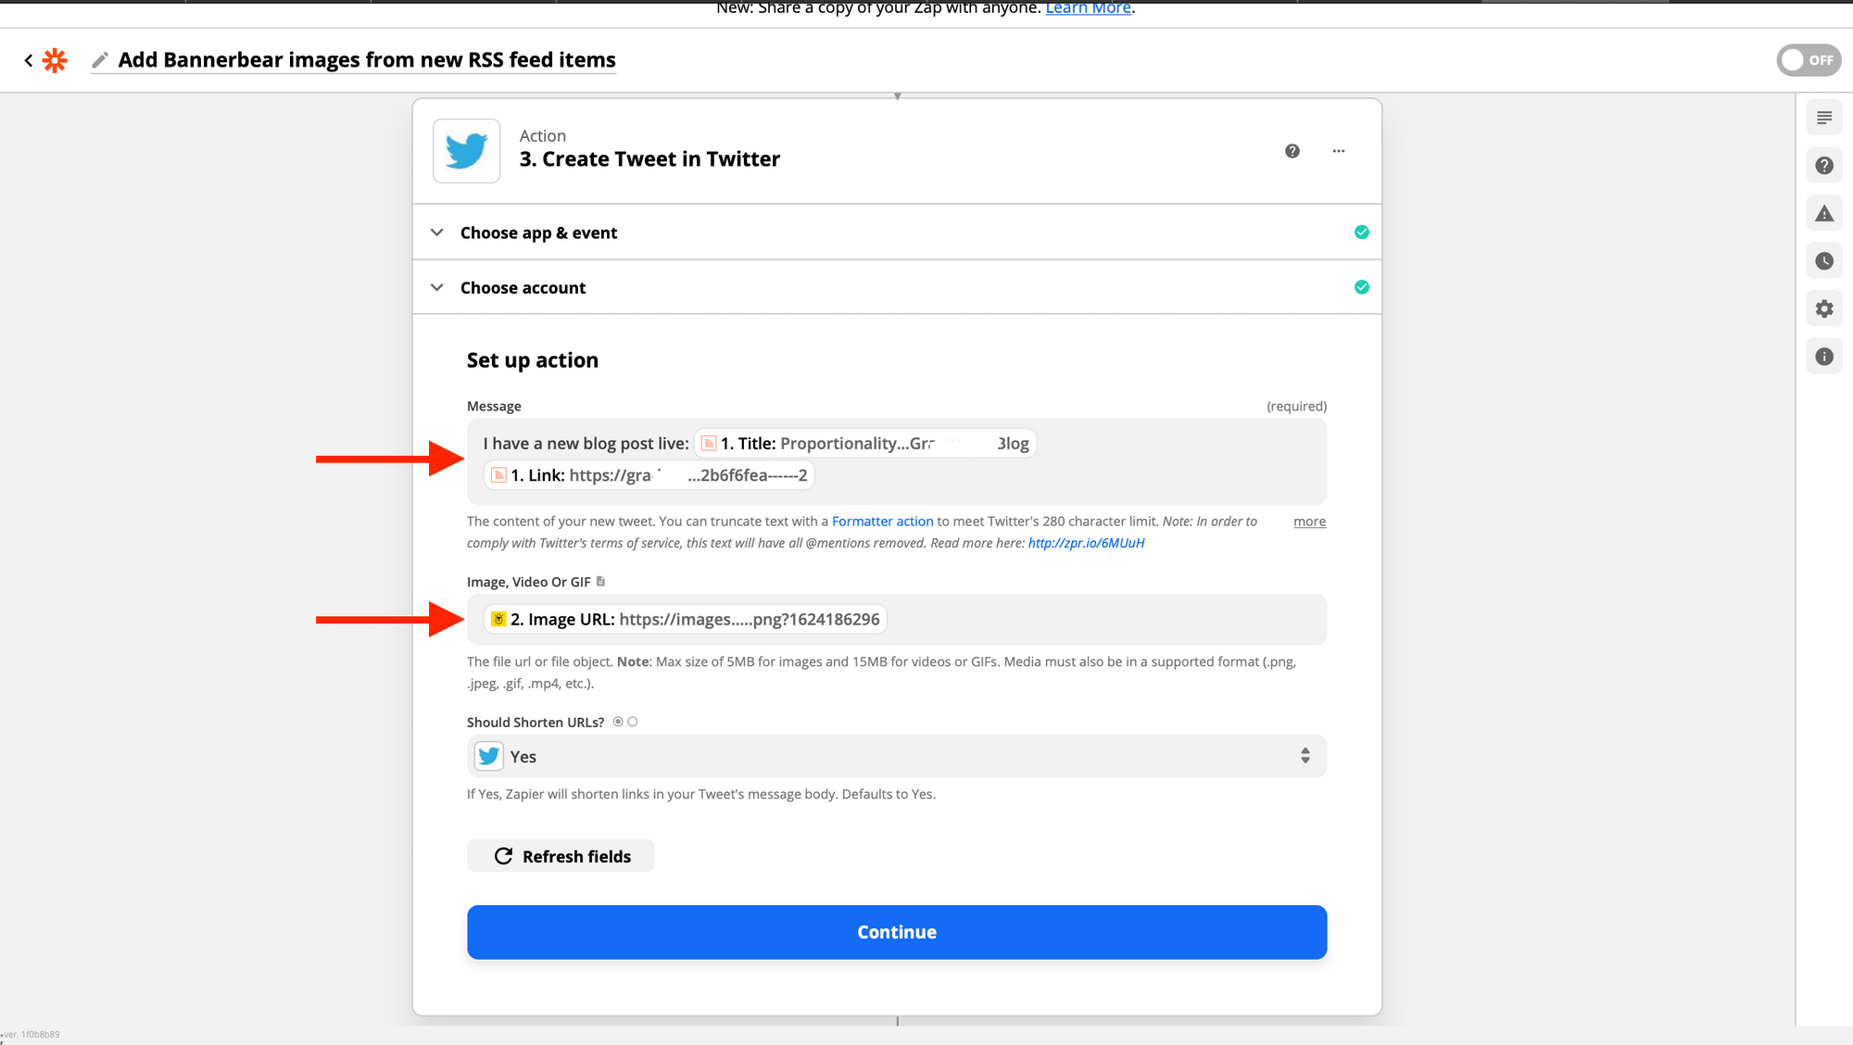This screenshot has height=1045, width=1853.
Task: Select the '2. Image URL' Bannerbear pill
Action: (x=686, y=620)
